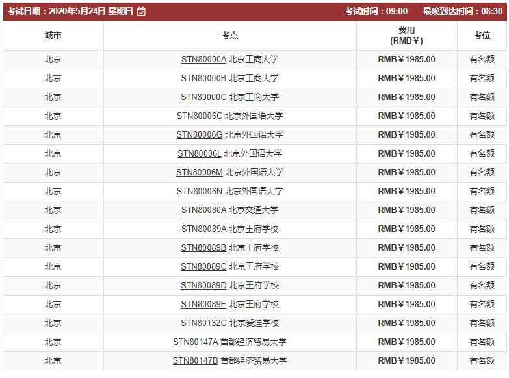This screenshot has height=378, width=509.
Task: Choose test center STN80006L
Action: 200,154
